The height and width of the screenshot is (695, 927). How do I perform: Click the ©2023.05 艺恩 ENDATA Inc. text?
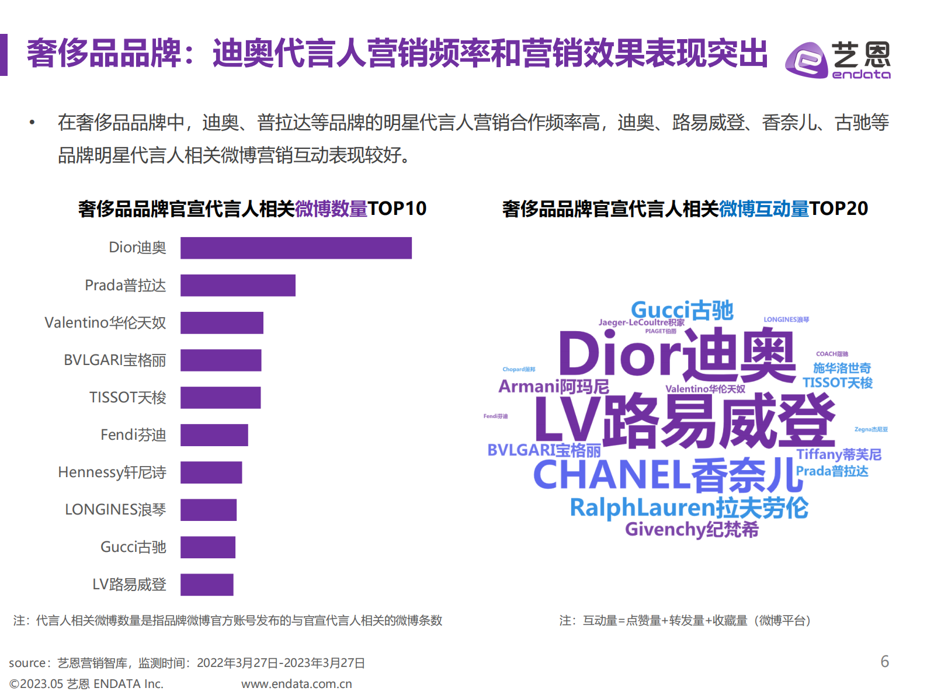pyautogui.click(x=86, y=684)
